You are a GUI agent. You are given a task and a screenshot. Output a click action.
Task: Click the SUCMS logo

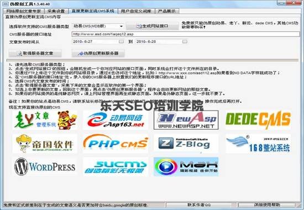coord(116,167)
